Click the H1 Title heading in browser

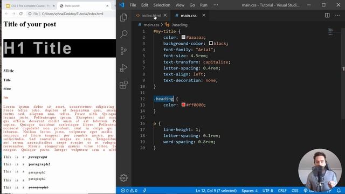(x=38, y=48)
